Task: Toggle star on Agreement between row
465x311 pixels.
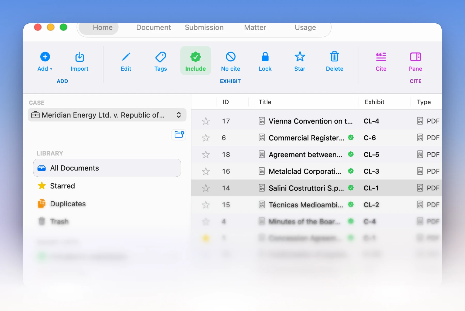Action: click(x=206, y=154)
